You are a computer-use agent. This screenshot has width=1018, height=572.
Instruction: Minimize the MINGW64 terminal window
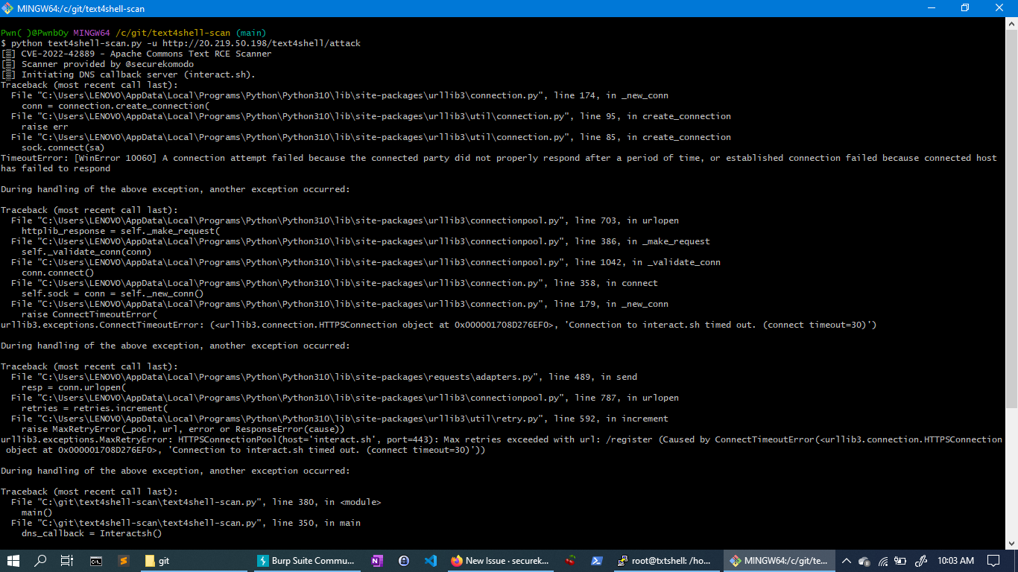[931, 8]
